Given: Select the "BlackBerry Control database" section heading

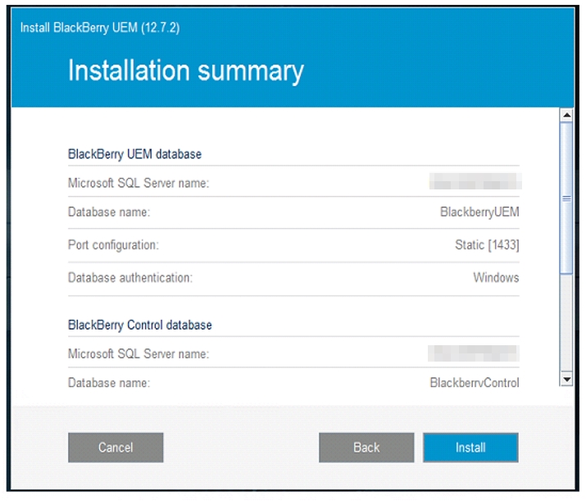Looking at the screenshot, I should 140,325.
